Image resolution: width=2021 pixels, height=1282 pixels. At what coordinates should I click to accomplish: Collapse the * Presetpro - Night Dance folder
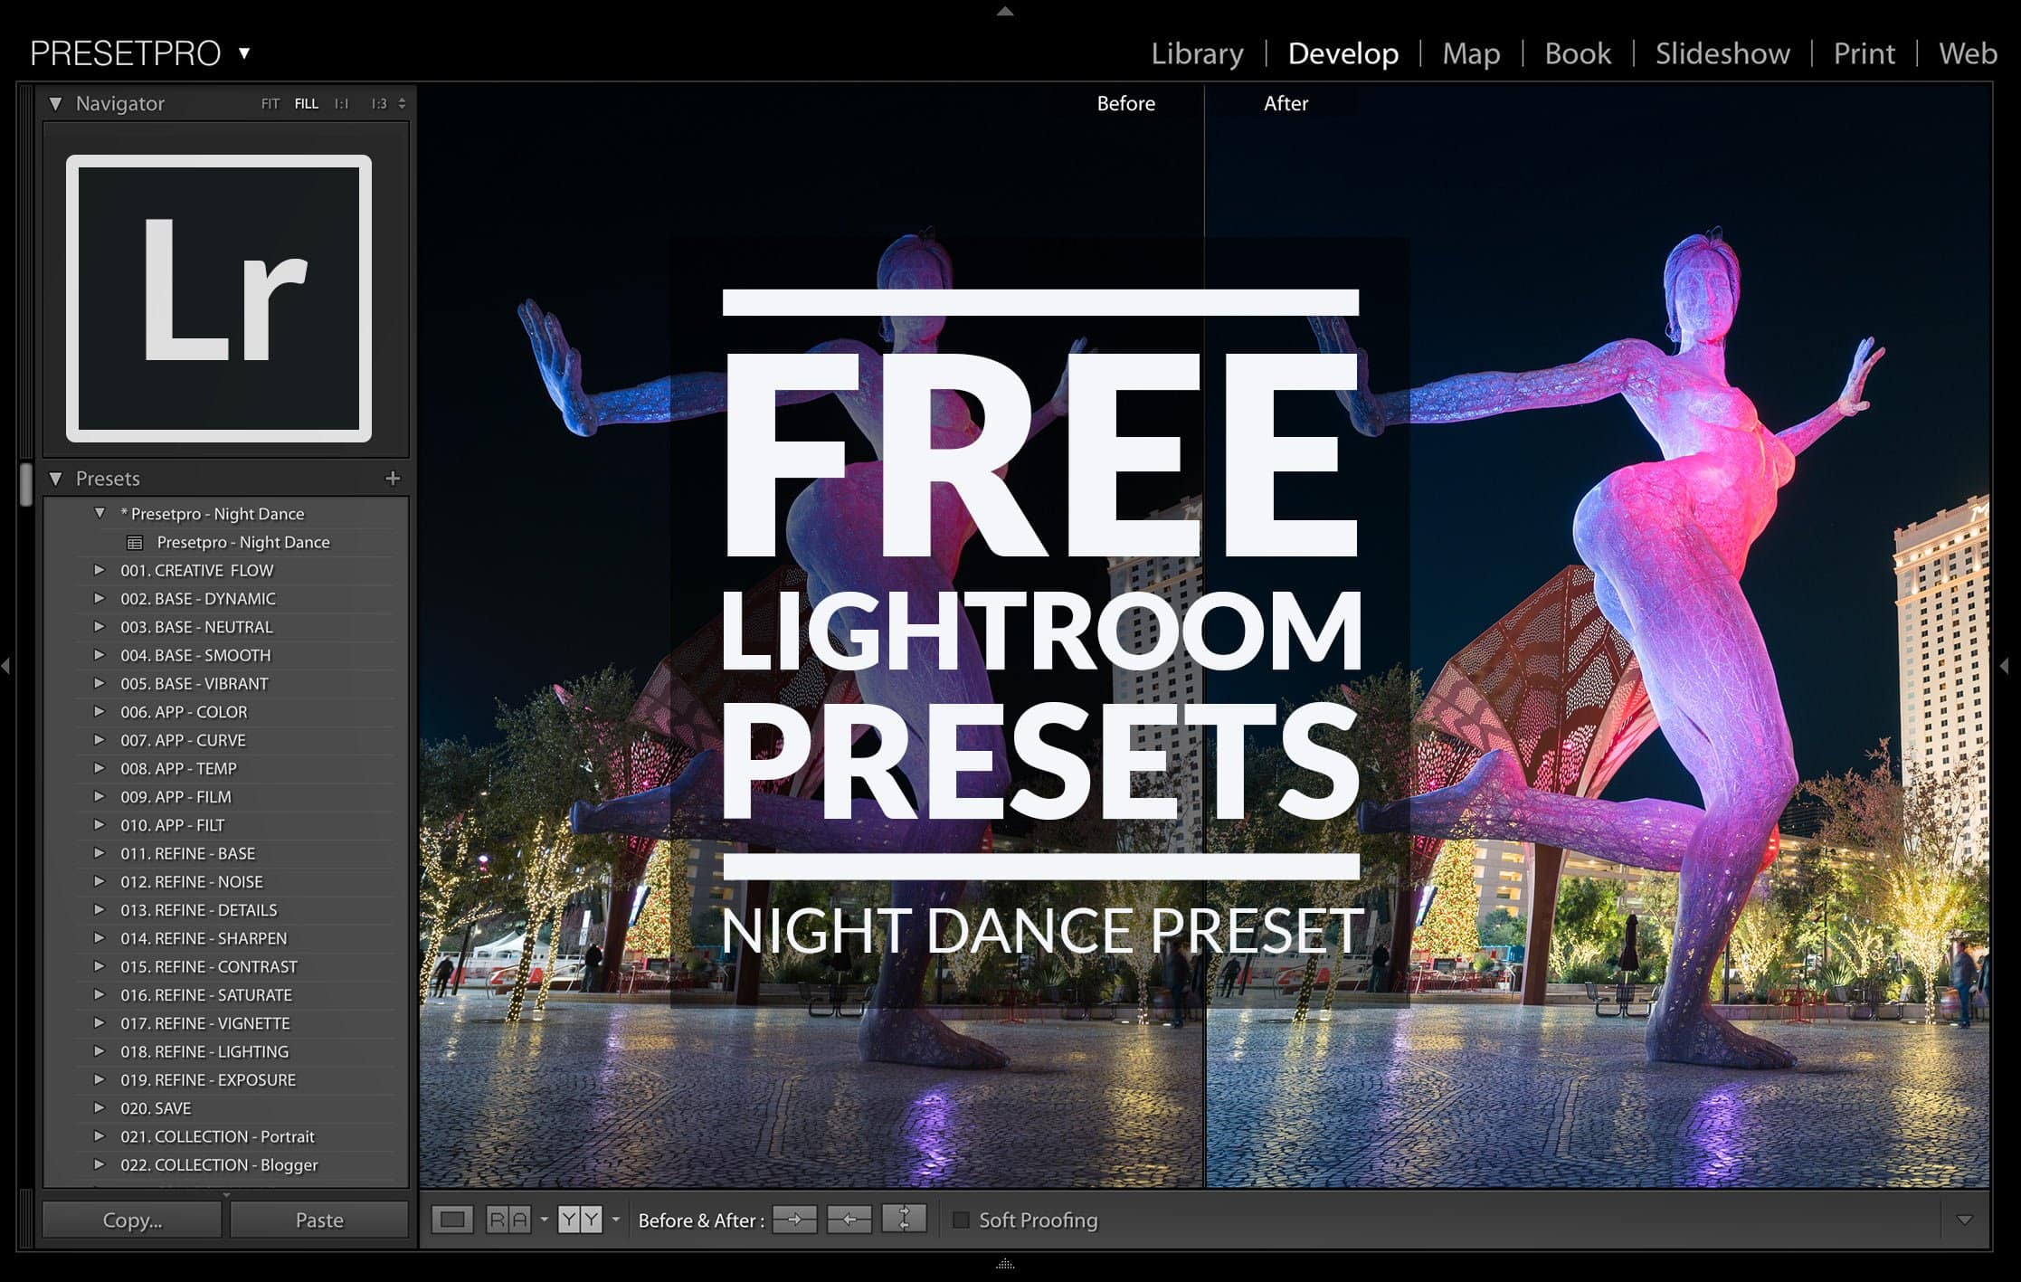point(100,513)
